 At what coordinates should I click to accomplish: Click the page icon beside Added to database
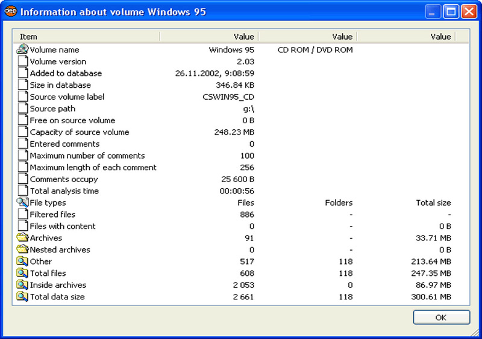click(x=22, y=73)
